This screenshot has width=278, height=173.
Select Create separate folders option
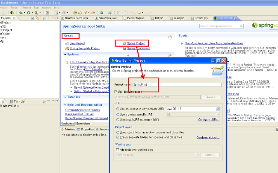pos(118,137)
